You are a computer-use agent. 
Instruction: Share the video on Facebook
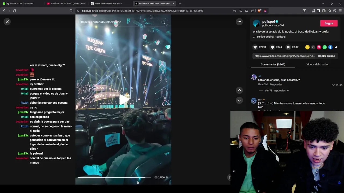tap(330, 47)
